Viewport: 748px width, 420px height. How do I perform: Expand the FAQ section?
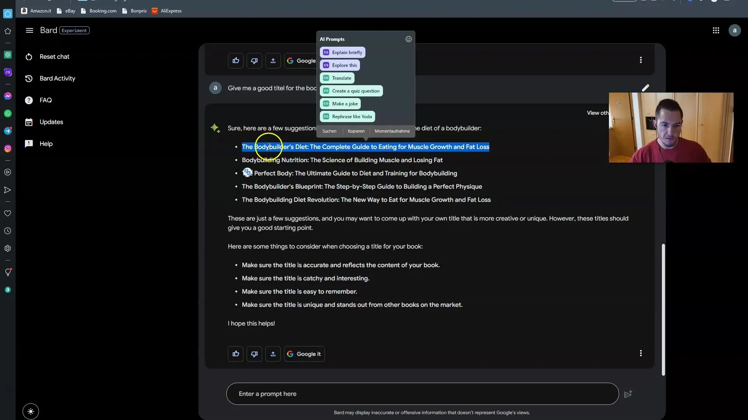point(45,100)
